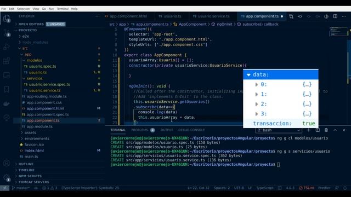The image size is (351, 197).
Task: Click UTF-8 encoding in status bar
Action: 239,188
